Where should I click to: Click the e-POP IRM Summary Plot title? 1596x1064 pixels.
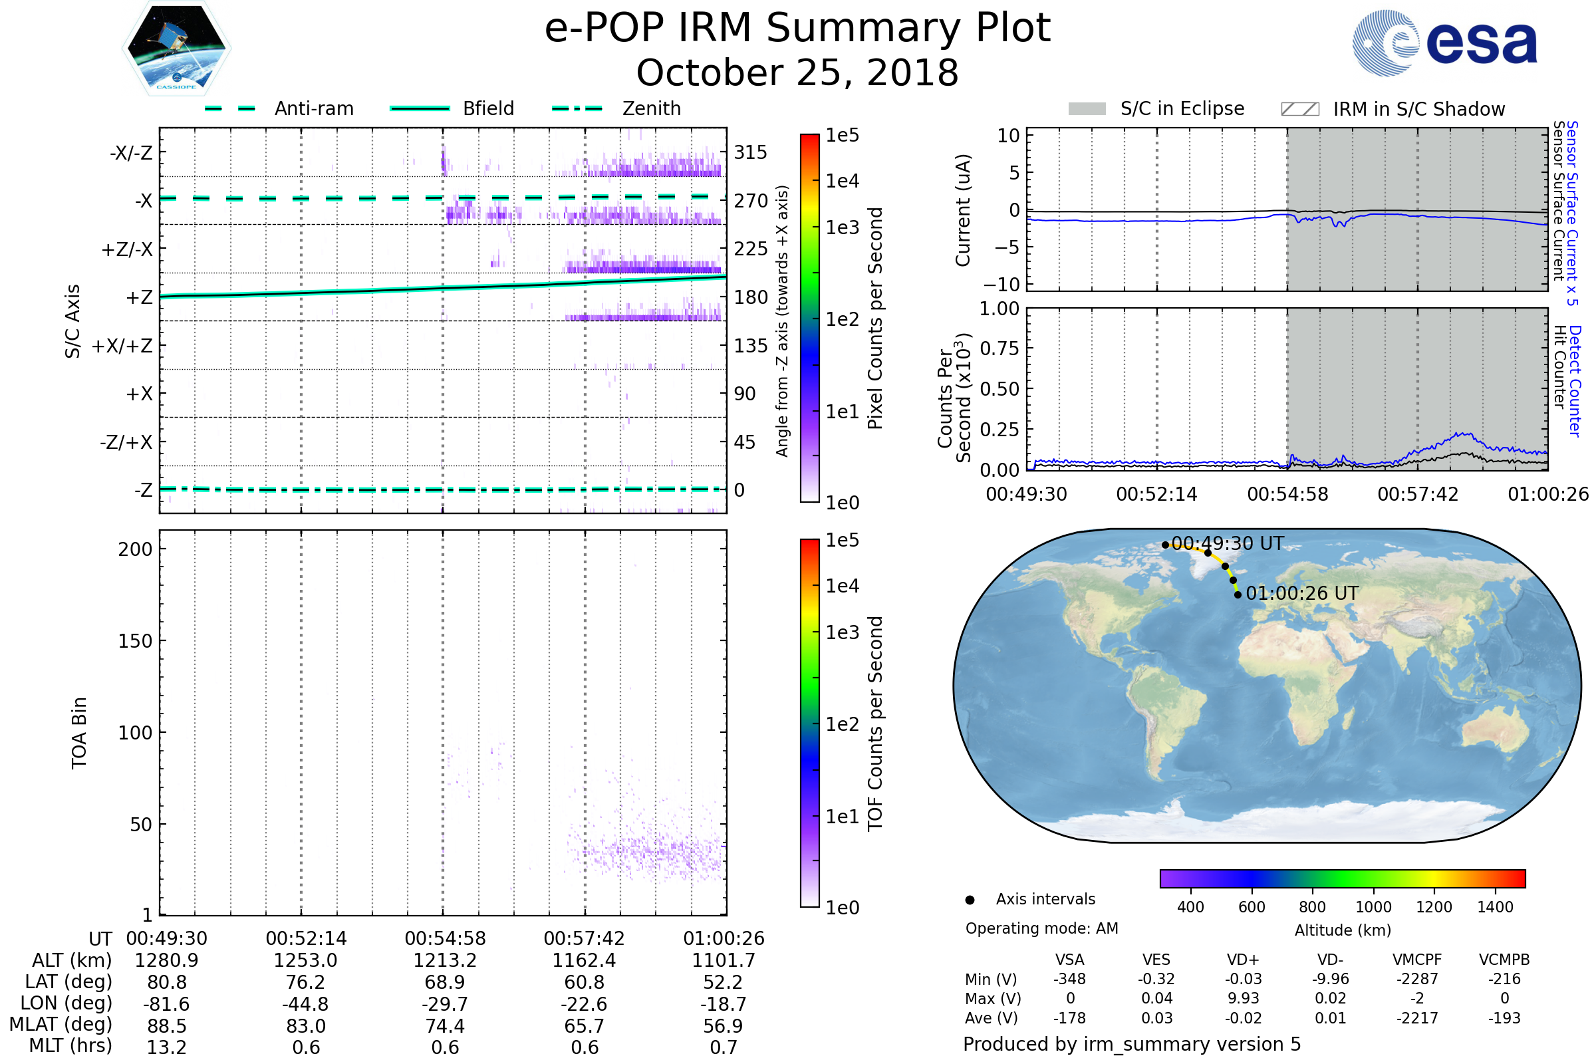point(797,29)
